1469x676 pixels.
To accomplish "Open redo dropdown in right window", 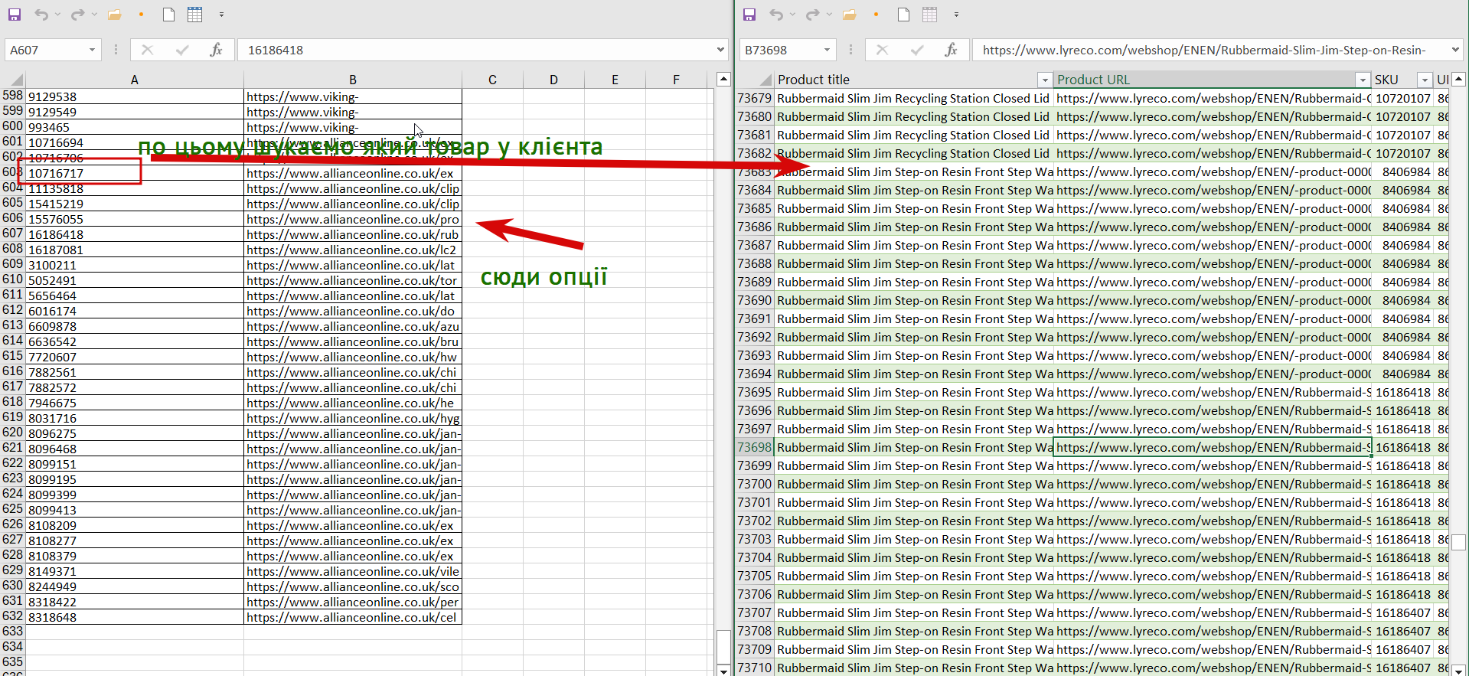I will click(x=829, y=15).
